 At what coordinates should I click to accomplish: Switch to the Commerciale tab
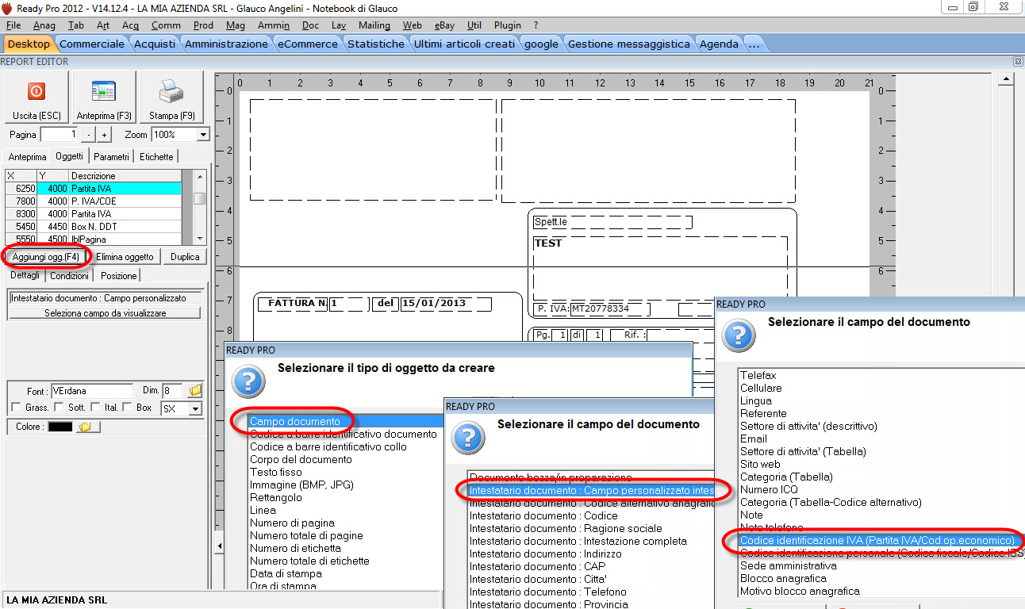[x=92, y=44]
